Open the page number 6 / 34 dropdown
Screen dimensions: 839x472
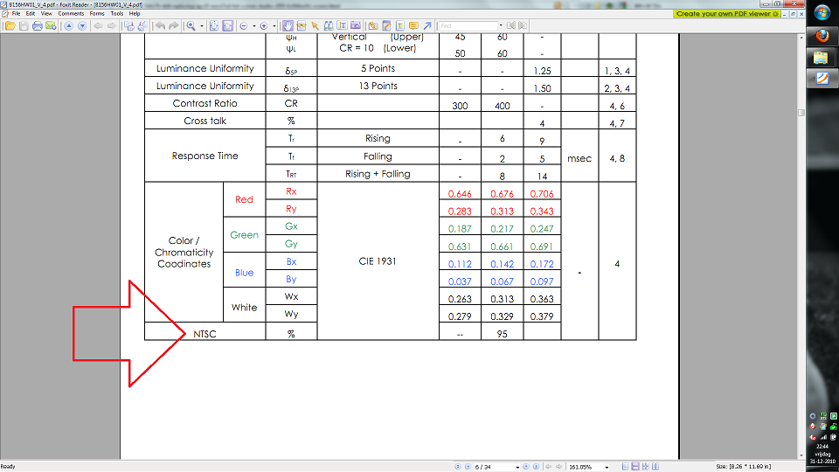[x=517, y=467]
